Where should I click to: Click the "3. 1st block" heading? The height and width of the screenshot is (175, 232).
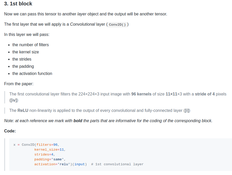18,4
